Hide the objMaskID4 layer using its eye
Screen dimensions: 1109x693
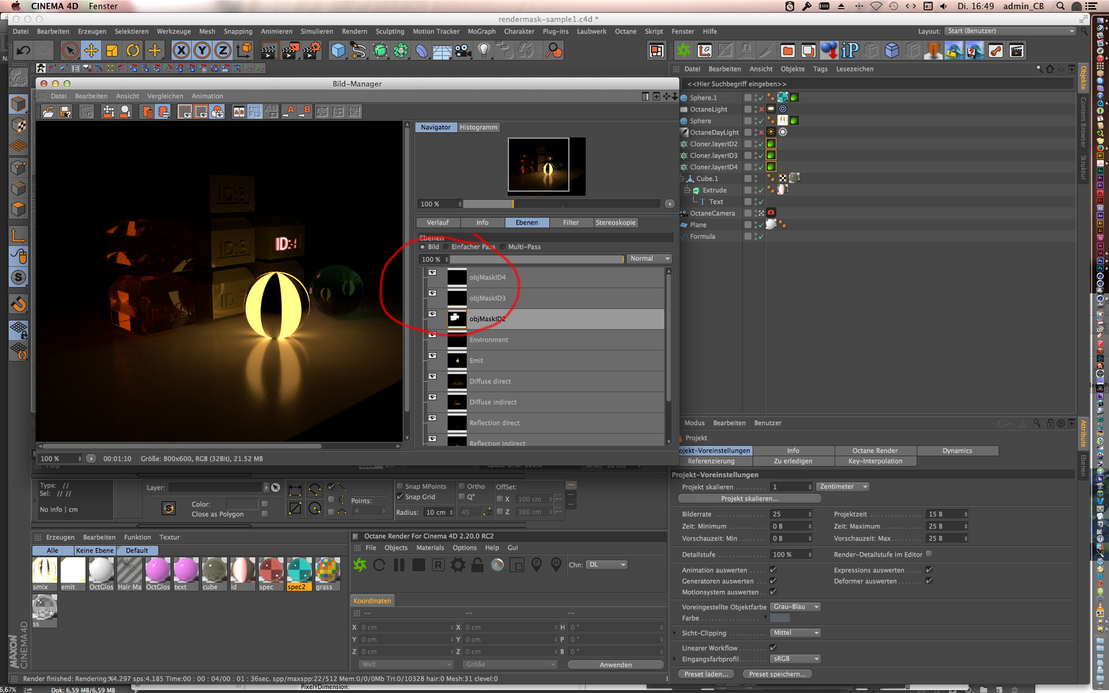click(432, 273)
